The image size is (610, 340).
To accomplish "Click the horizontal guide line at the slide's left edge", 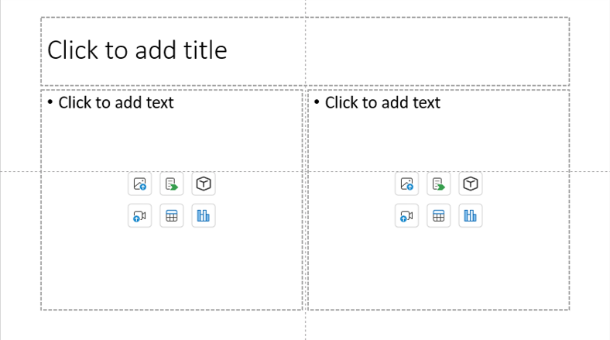I will [20, 171].
